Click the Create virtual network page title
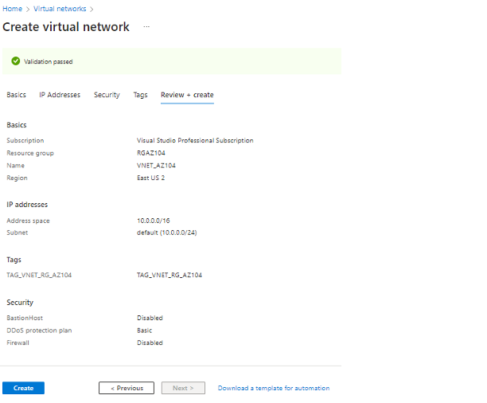Viewport: 487px width, 403px height. [x=66, y=27]
